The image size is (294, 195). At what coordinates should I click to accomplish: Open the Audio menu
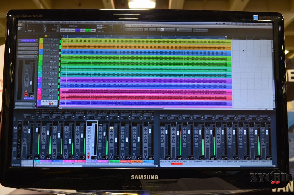[x=57, y=22]
